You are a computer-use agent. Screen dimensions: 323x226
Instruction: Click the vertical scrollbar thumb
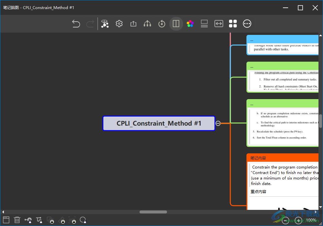pyautogui.click(x=320, y=121)
